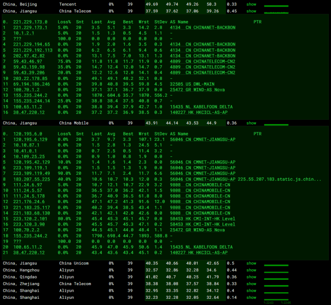Select source address "120.195.6.0" in second trace
The width and height of the screenshot is (331, 305).
coord(28,134)
